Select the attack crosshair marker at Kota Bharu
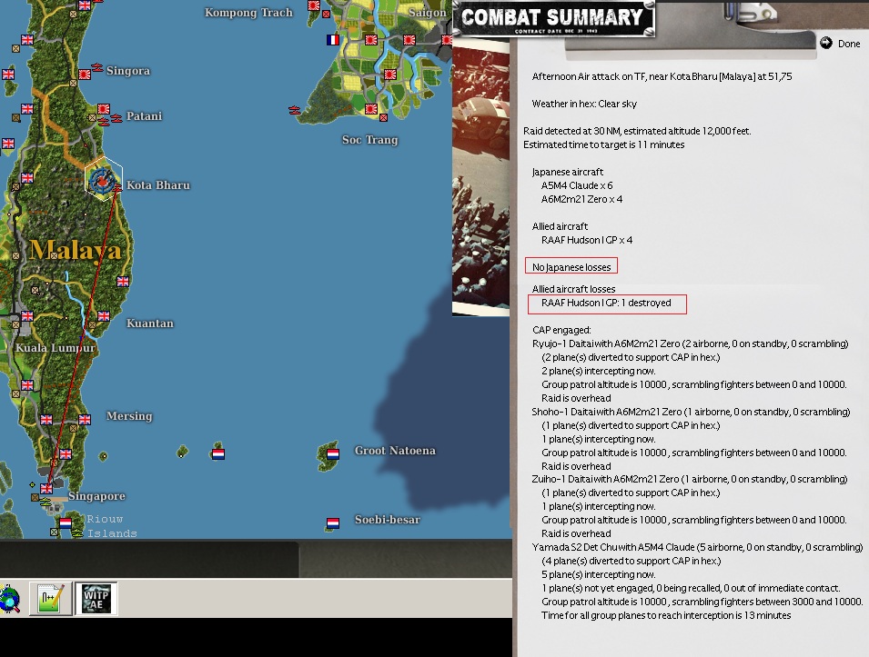Screen dimensions: 869x657 (102, 179)
